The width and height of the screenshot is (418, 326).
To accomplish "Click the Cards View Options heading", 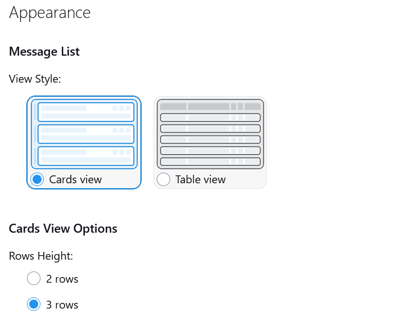I will [x=63, y=229].
